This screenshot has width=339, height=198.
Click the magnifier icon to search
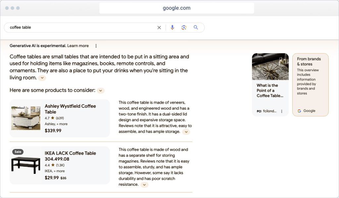coord(196,27)
